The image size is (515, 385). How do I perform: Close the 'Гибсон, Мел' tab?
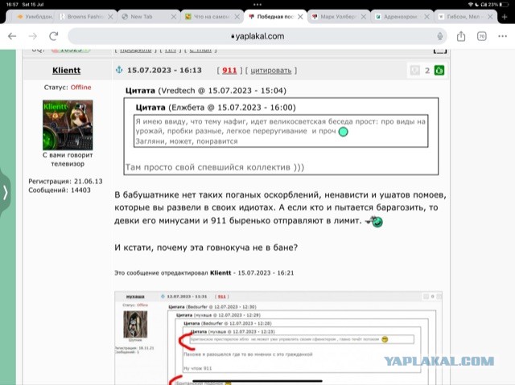coord(490,17)
